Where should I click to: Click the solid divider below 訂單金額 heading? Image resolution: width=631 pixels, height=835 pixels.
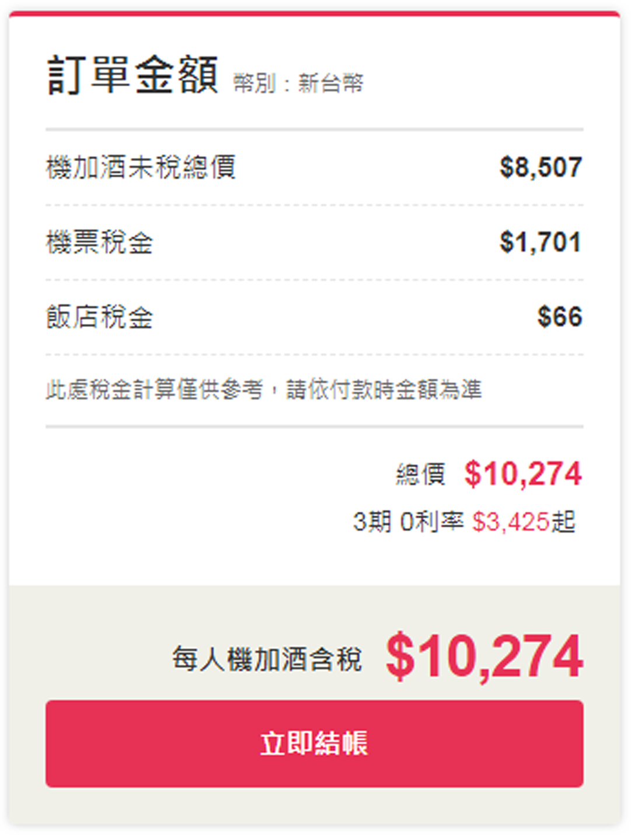tap(314, 129)
